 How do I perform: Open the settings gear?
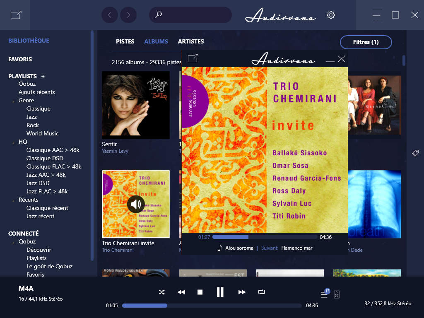pyautogui.click(x=331, y=15)
